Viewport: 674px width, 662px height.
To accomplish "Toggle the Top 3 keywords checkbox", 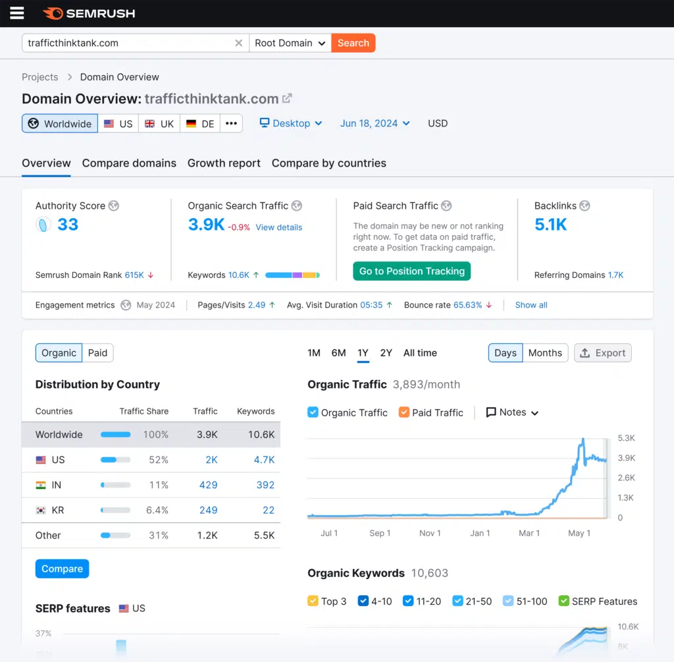I will point(313,601).
